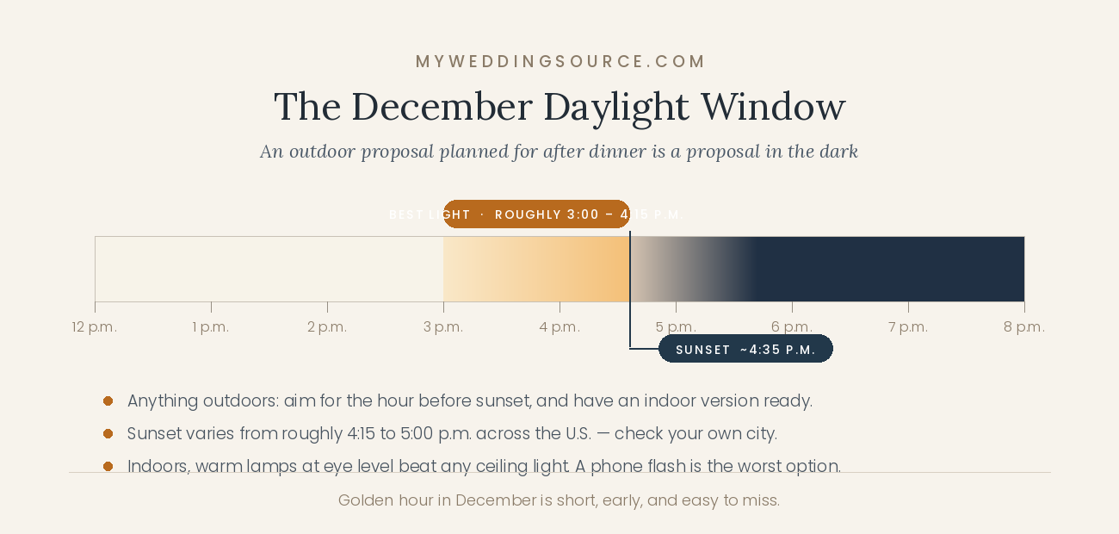Viewport: 1119px width, 534px height.
Task: Select the 2 p.m. timeline label
Action: click(x=327, y=327)
